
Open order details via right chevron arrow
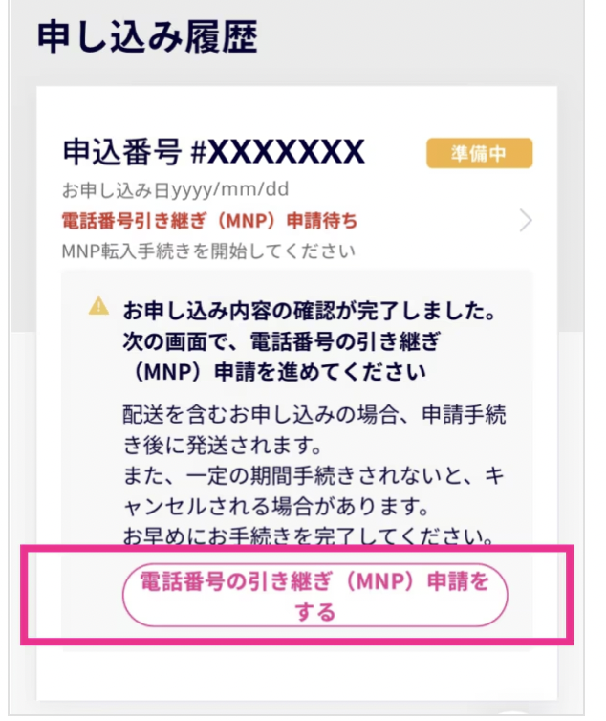[x=526, y=221]
